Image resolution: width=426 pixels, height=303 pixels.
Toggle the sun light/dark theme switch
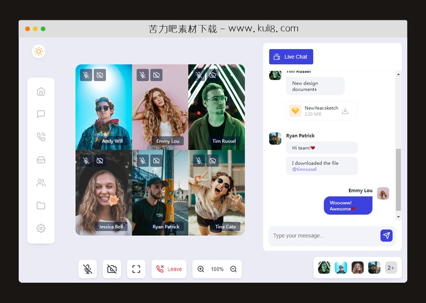click(x=38, y=52)
